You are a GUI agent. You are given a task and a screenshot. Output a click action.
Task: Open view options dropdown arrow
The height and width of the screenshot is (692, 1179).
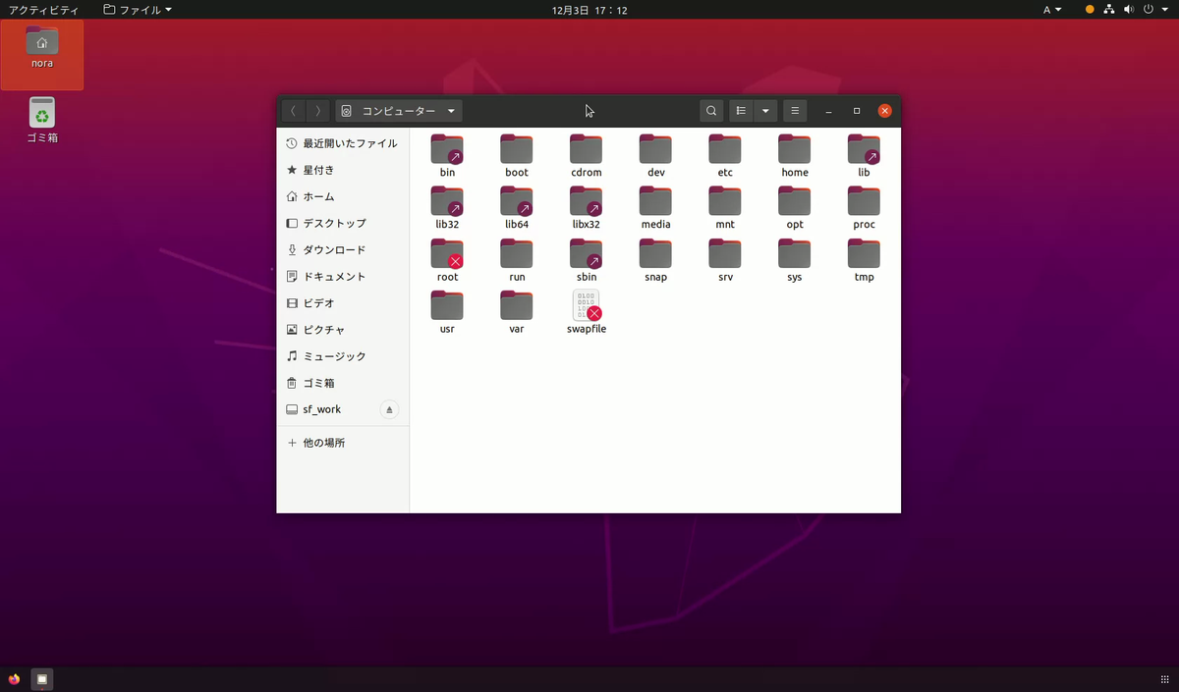pyautogui.click(x=765, y=111)
